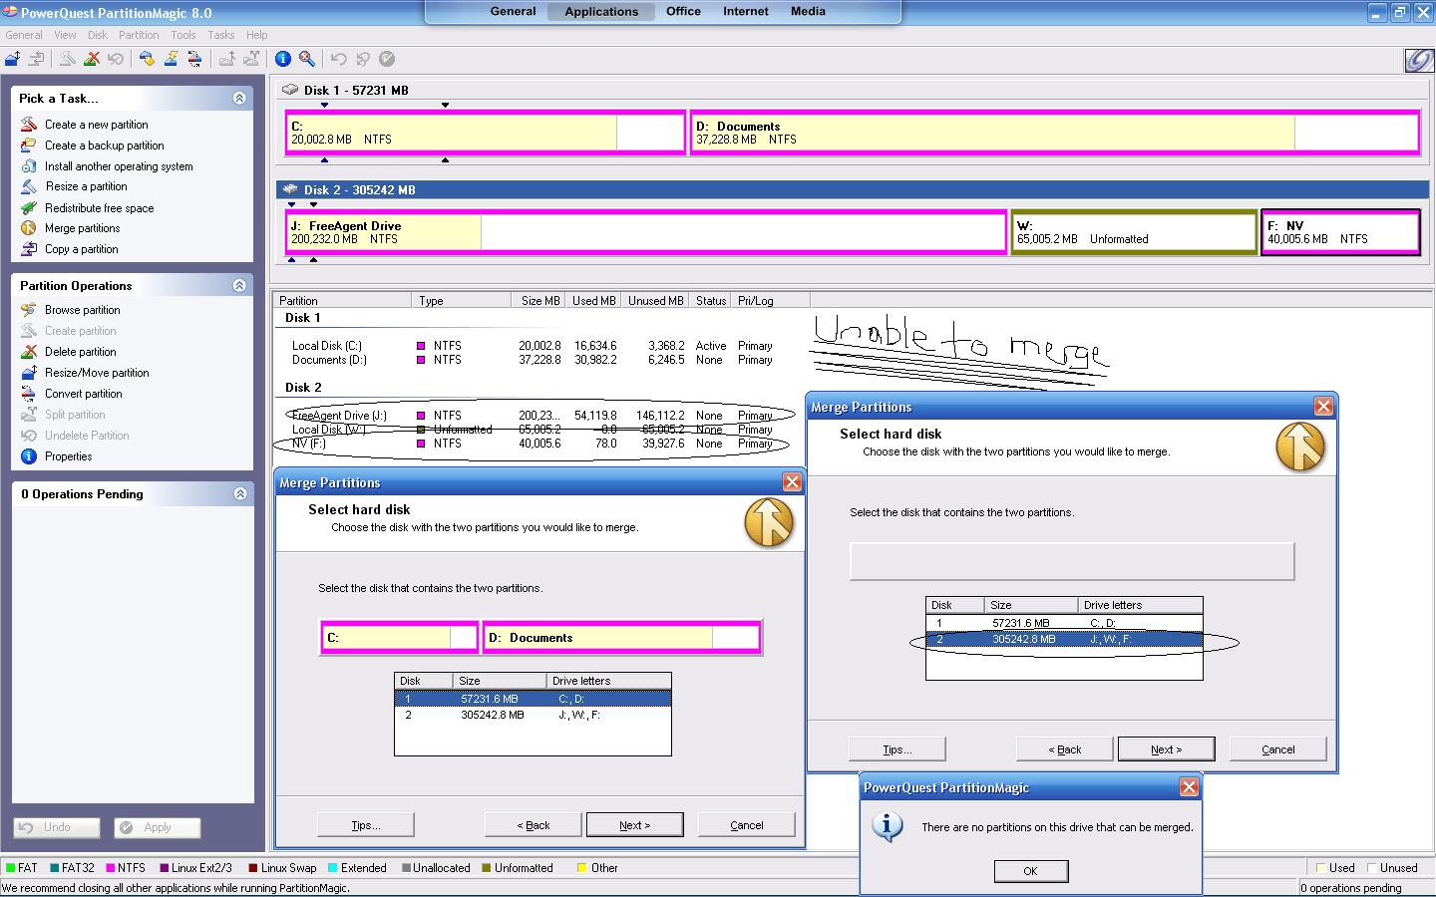Click the Properties info icon in Partition Operations

coord(28,456)
